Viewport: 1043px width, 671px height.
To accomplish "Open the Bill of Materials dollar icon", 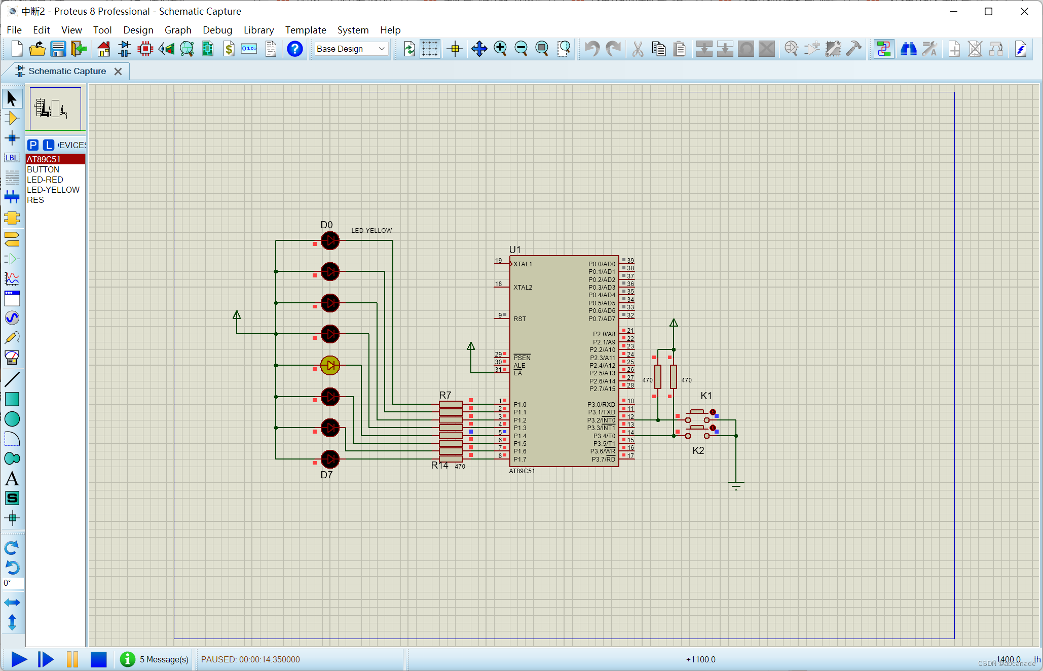I will (229, 49).
